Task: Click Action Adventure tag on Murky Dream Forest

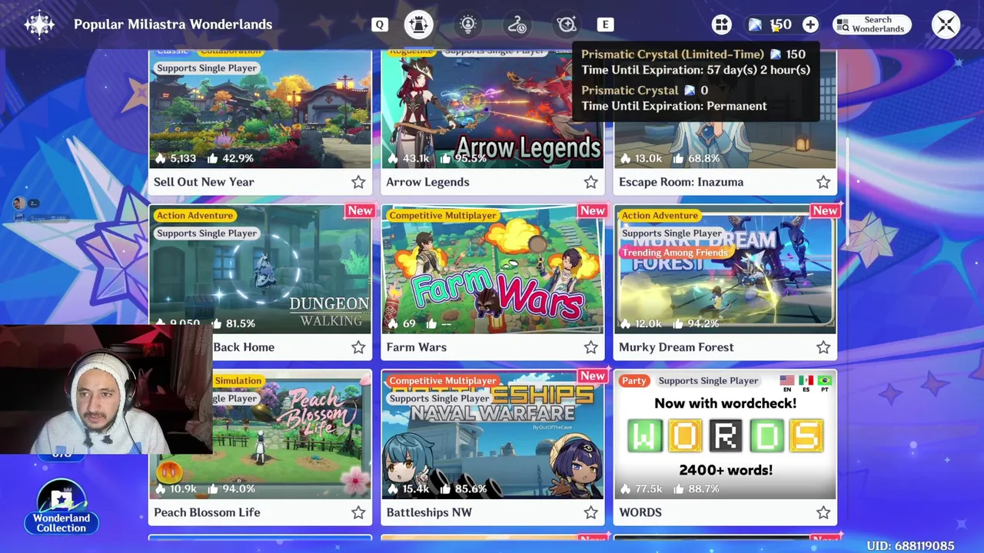Action: pyautogui.click(x=660, y=216)
